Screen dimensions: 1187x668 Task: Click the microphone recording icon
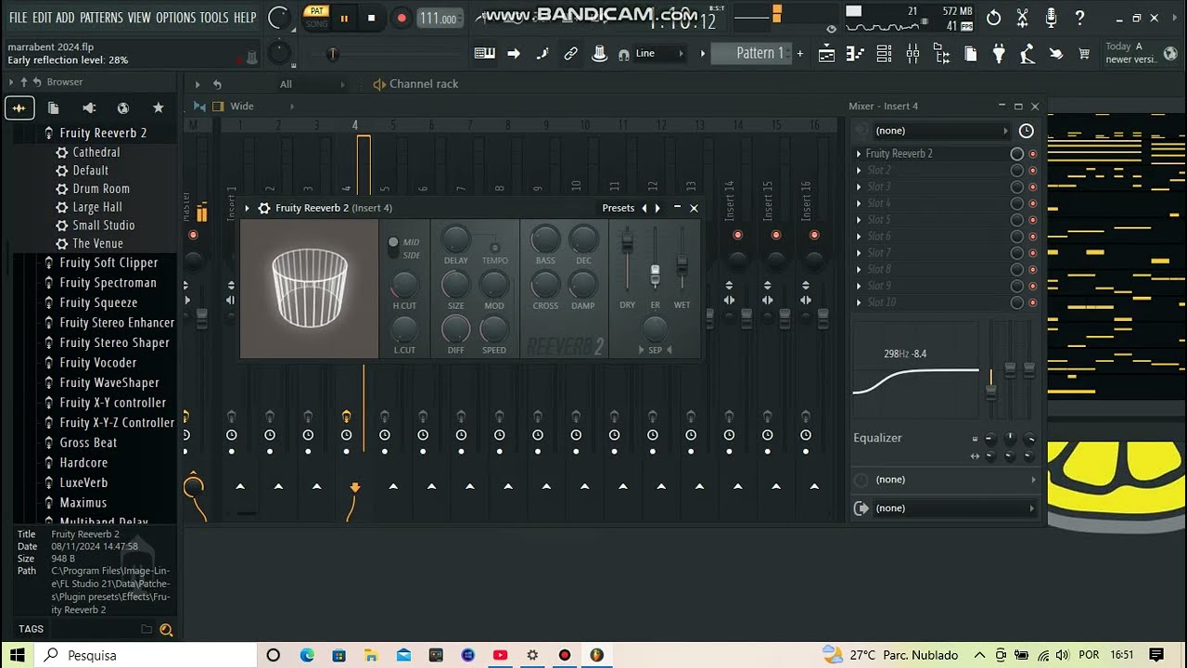(x=1051, y=18)
